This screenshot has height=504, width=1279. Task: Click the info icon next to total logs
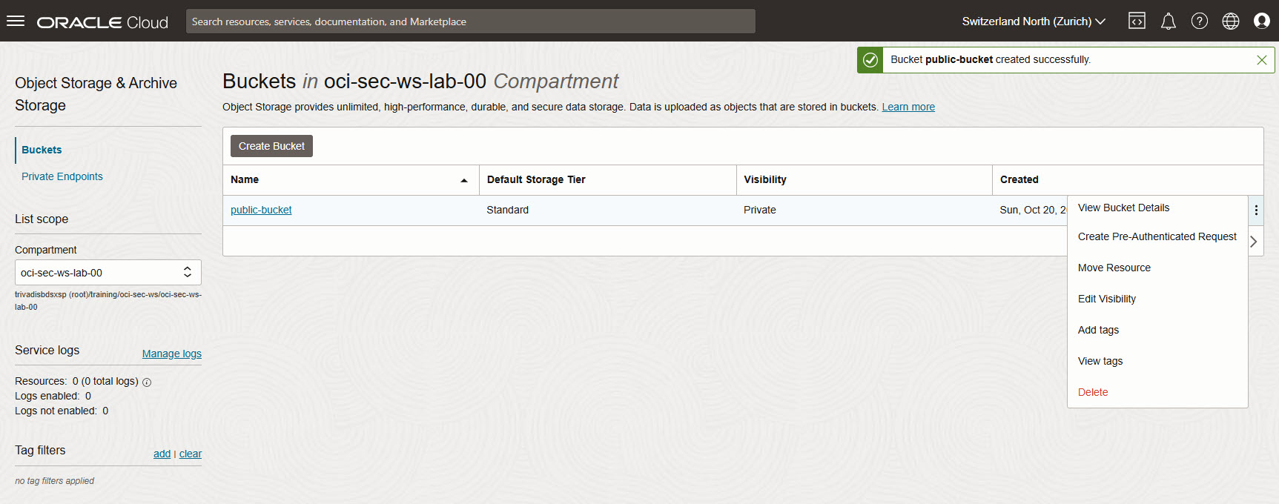147,382
